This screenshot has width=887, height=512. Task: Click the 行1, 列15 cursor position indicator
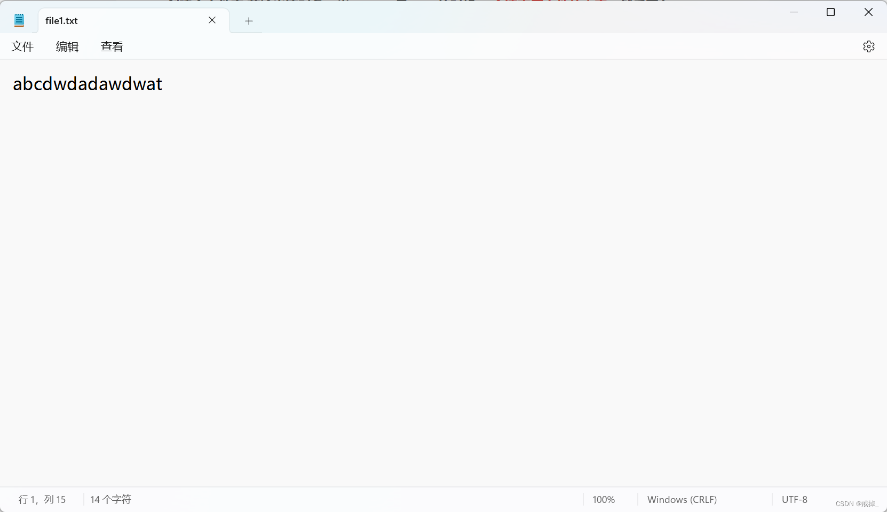coord(42,499)
